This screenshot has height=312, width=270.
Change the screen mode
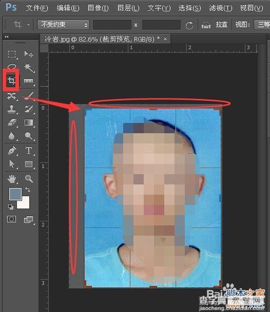tap(29, 219)
